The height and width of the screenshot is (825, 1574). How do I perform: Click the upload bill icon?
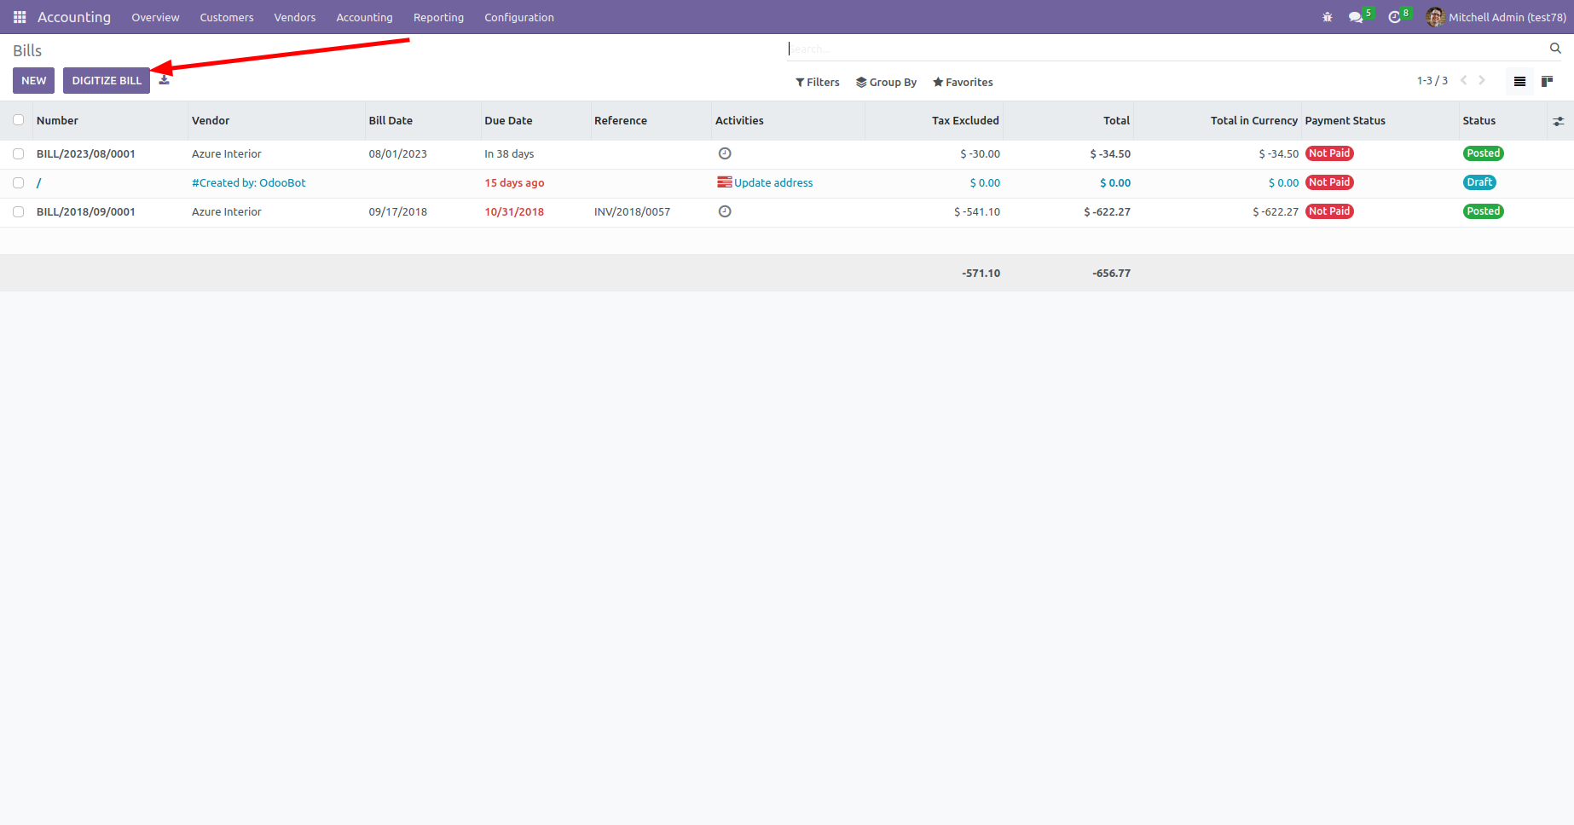point(165,80)
